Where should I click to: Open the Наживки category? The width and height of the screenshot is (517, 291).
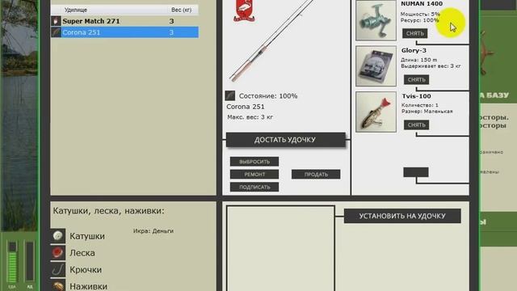pyautogui.click(x=88, y=285)
